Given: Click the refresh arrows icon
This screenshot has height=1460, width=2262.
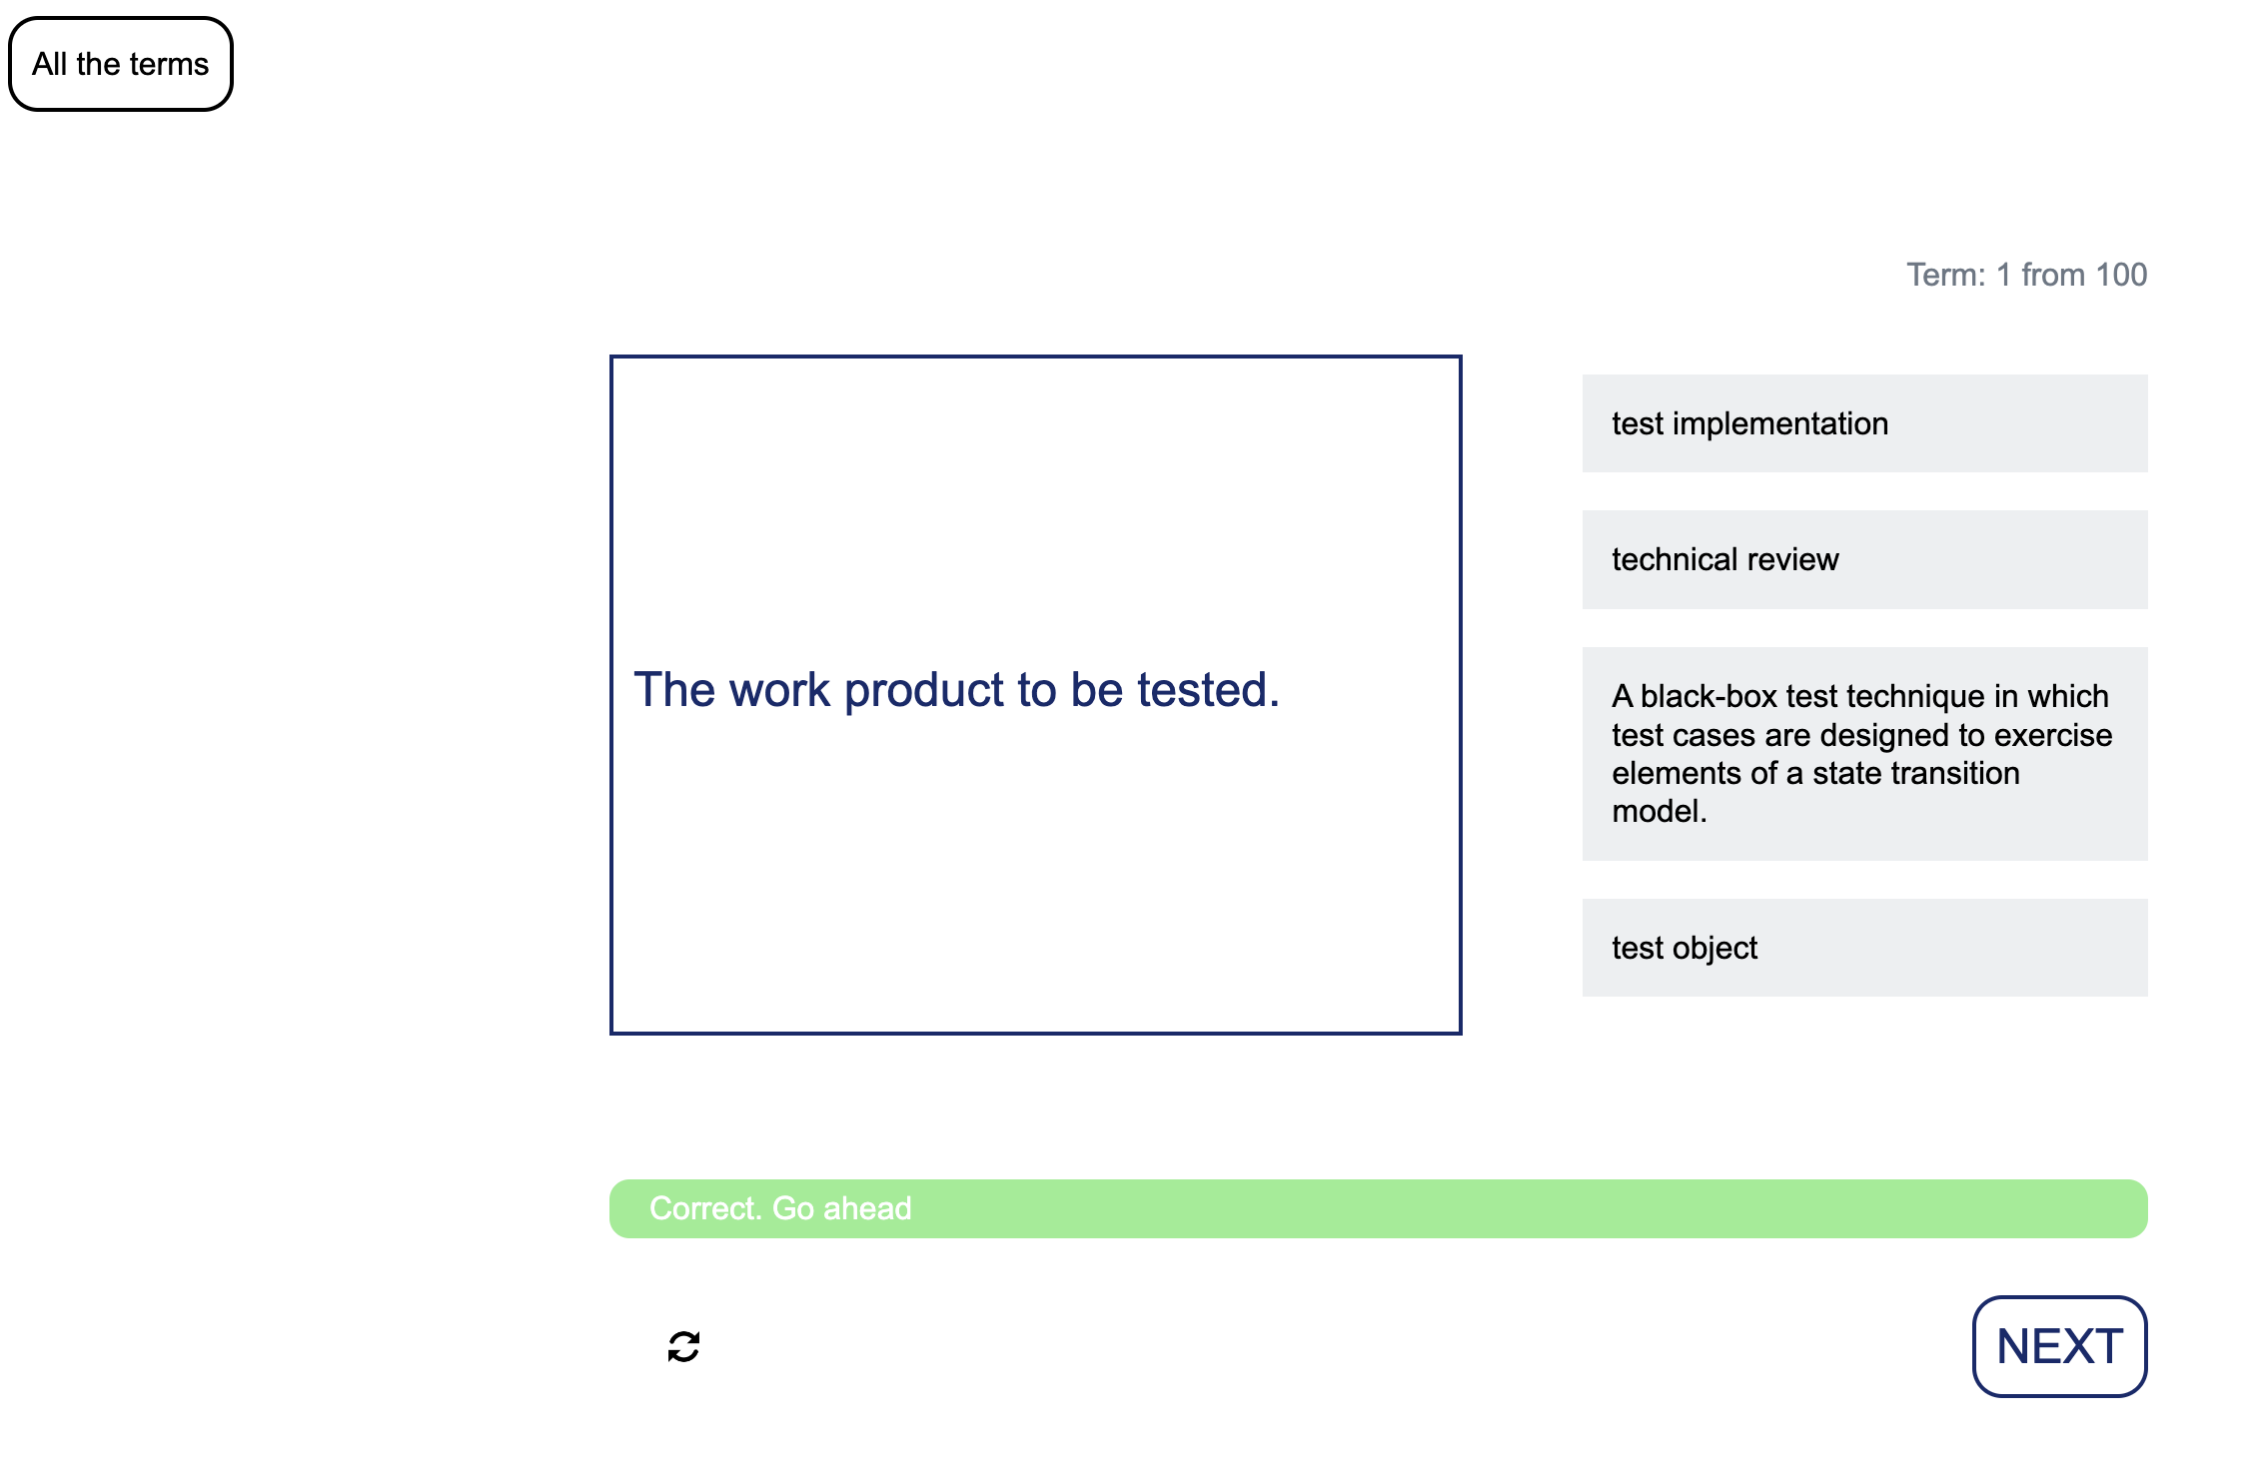Looking at the screenshot, I should [x=683, y=1346].
